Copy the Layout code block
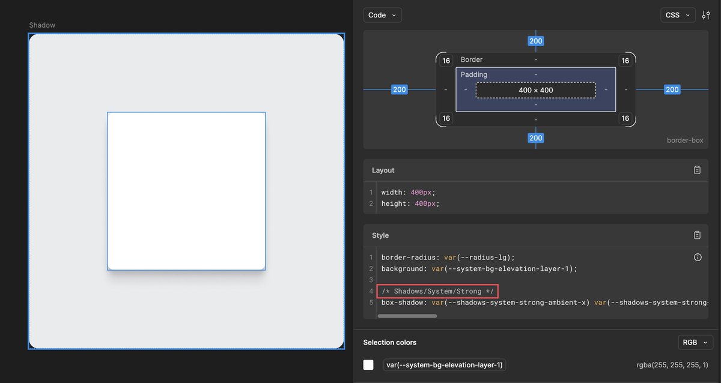This screenshot has width=721, height=383. [697, 170]
